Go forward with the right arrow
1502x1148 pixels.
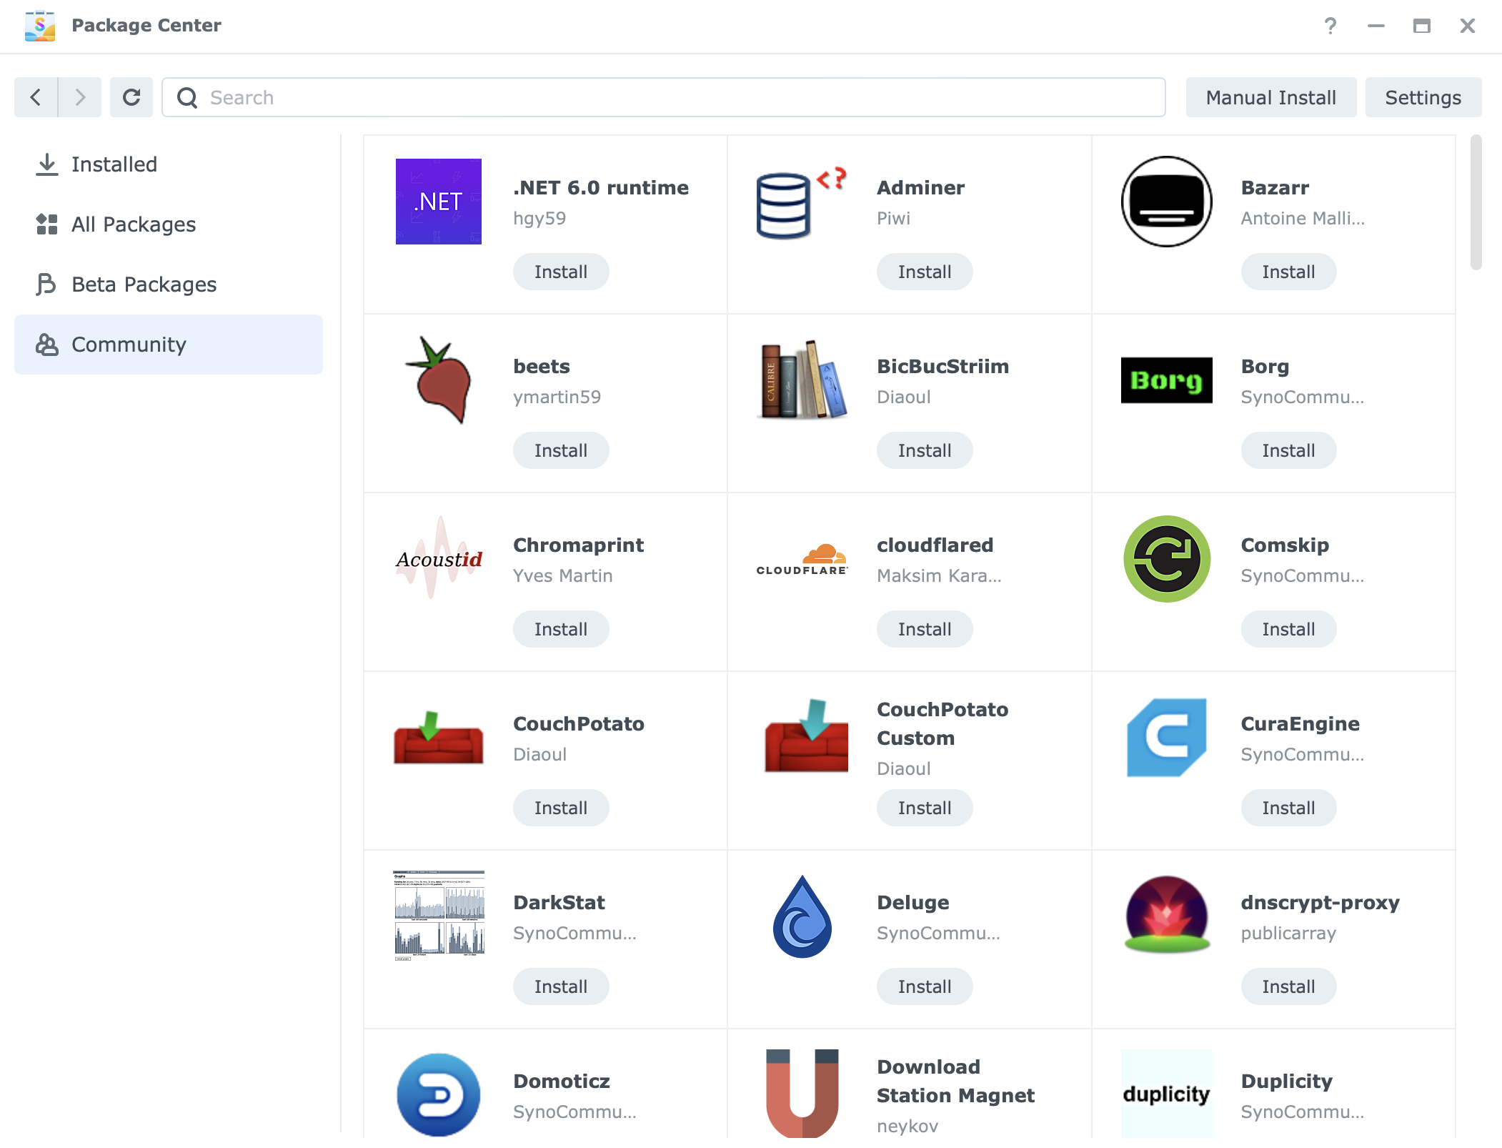pyautogui.click(x=80, y=97)
